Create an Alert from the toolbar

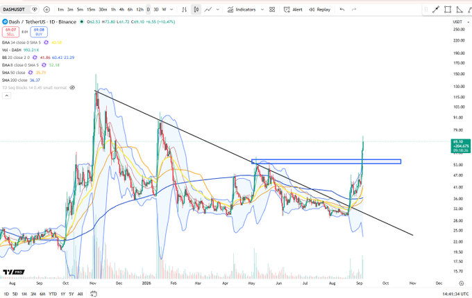tap(293, 10)
